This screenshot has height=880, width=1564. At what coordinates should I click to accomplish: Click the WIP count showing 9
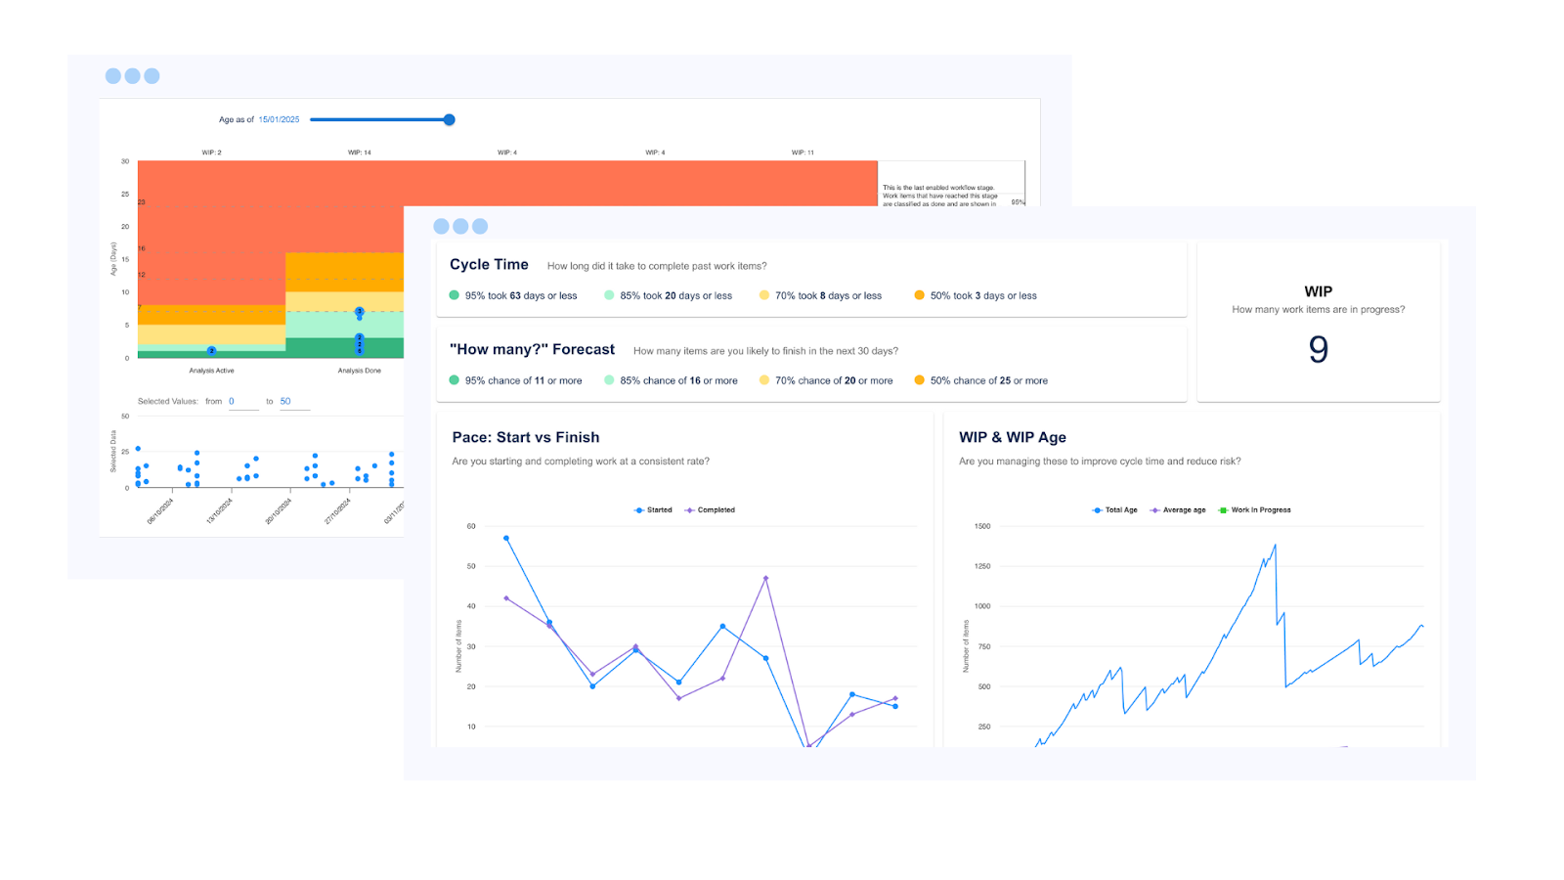[x=1318, y=349]
